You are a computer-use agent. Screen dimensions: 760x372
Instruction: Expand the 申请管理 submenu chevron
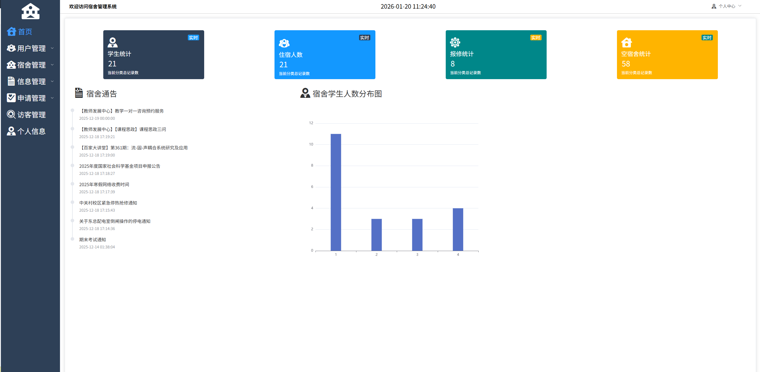click(x=52, y=98)
